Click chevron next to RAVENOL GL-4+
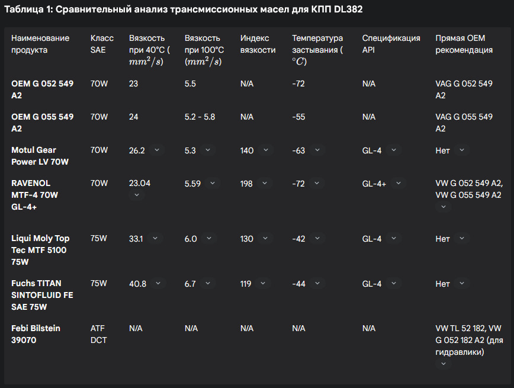The image size is (514, 388). click(x=398, y=184)
